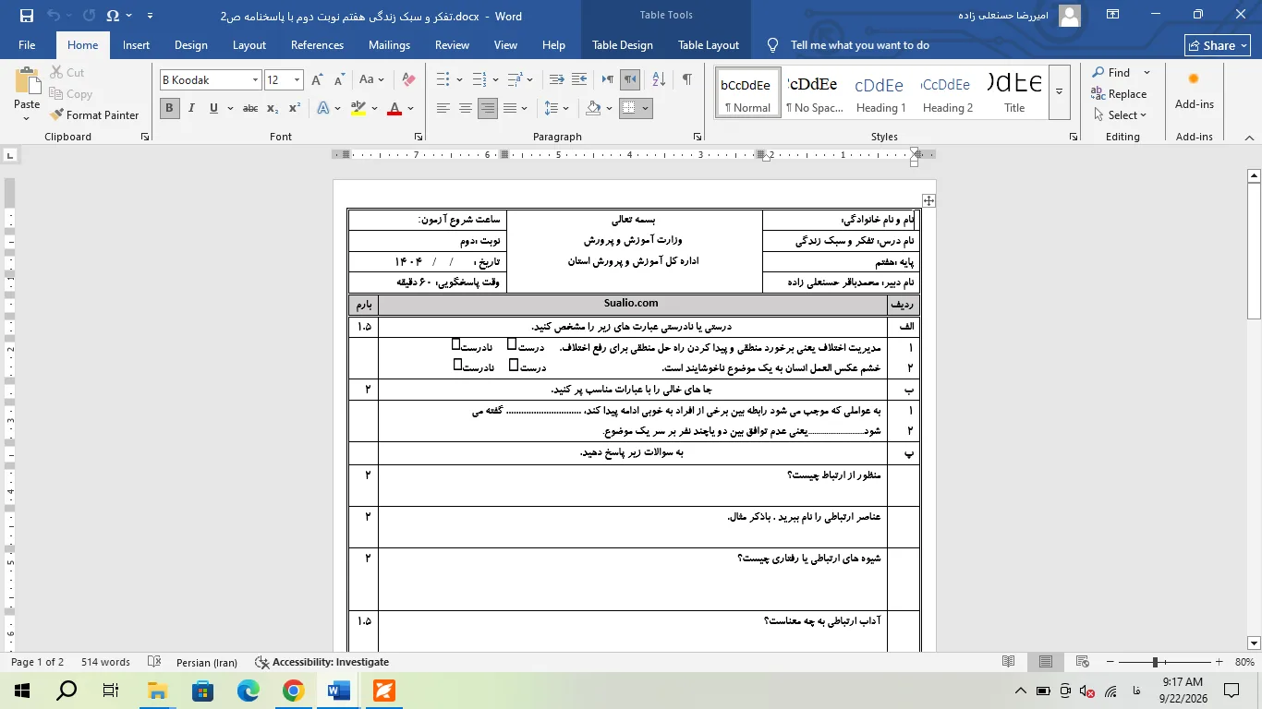Check the درست box in question 1

coord(511,344)
